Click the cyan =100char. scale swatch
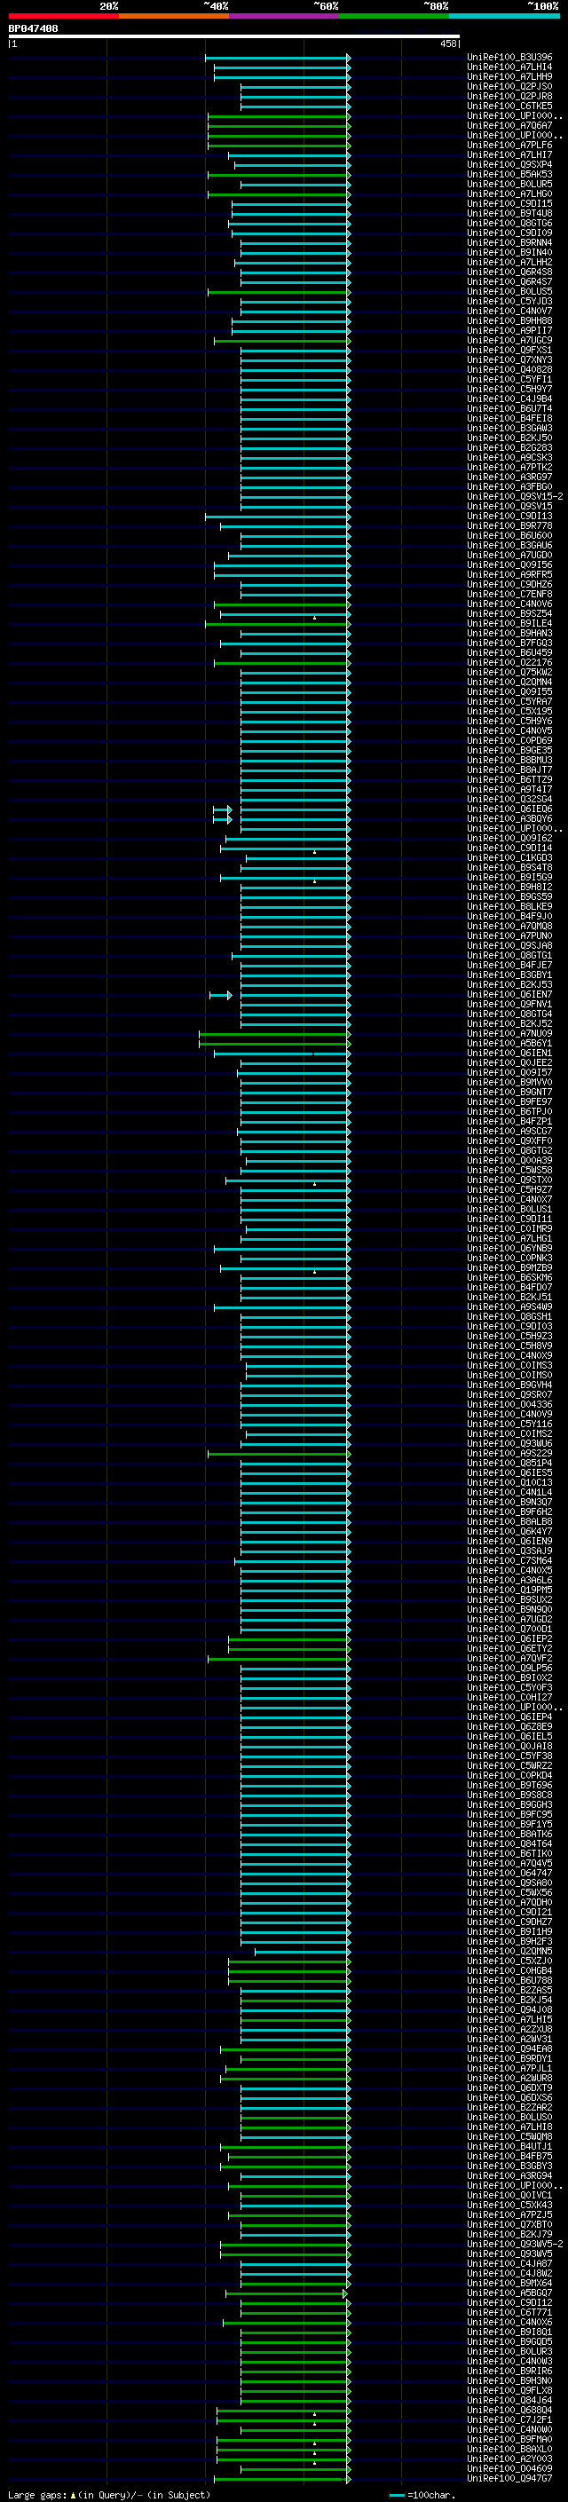 (396, 2494)
